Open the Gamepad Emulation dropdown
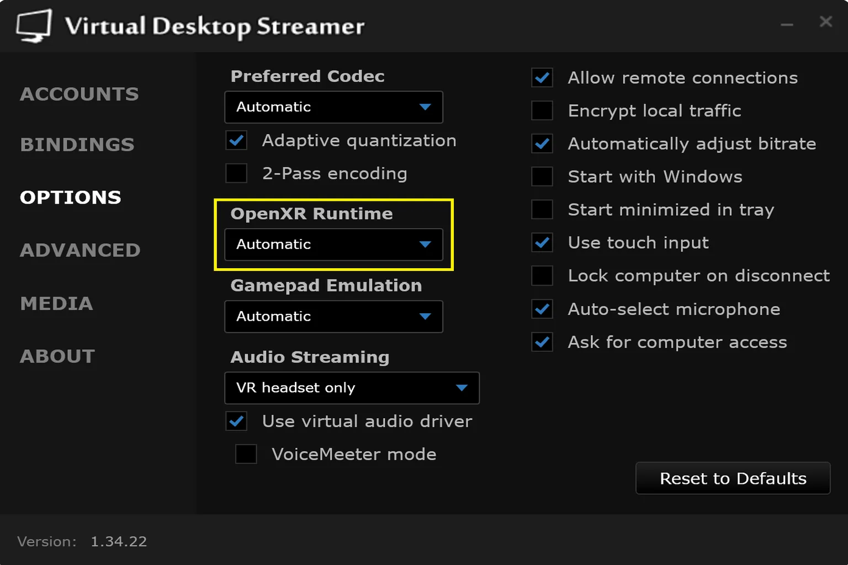Screen dimensions: 848x565 (333, 317)
